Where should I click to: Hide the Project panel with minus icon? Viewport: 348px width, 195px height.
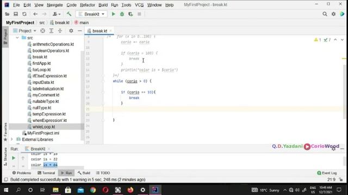pos(80,31)
